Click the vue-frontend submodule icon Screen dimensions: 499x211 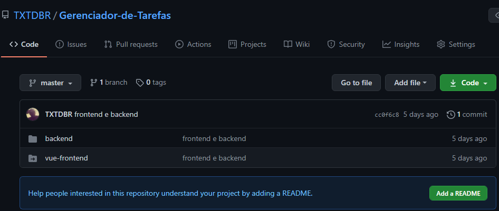33,158
